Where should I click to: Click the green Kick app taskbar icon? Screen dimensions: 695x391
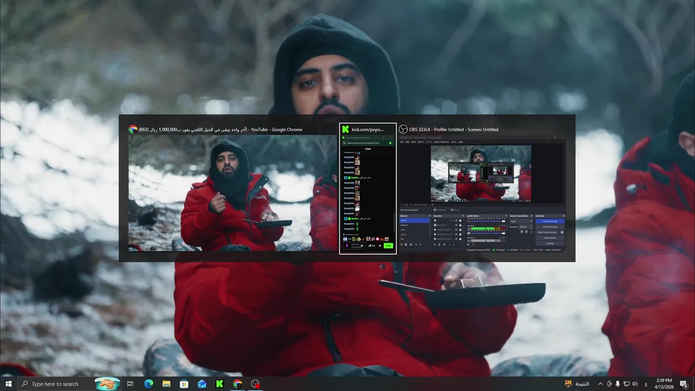coord(220,384)
